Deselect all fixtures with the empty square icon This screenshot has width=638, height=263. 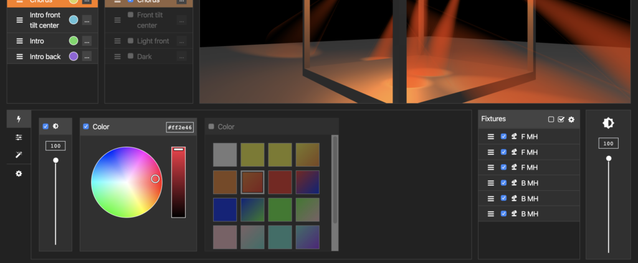click(551, 119)
